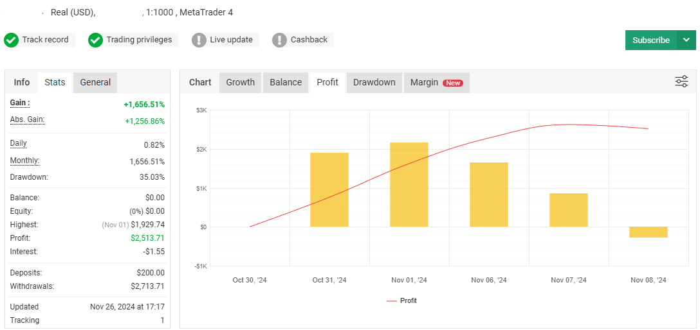Image resolution: width=700 pixels, height=330 pixels.
Task: Click the Abs. Gain label link
Action: coord(27,120)
